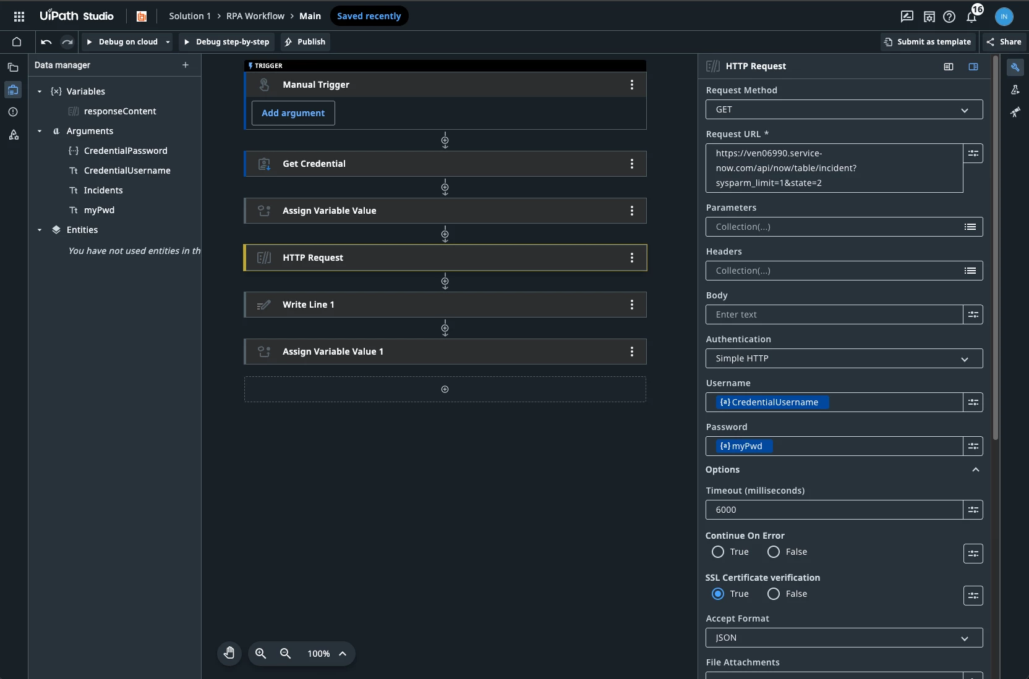
Task: Open Assign Variable Value options menu
Action: tap(631, 211)
